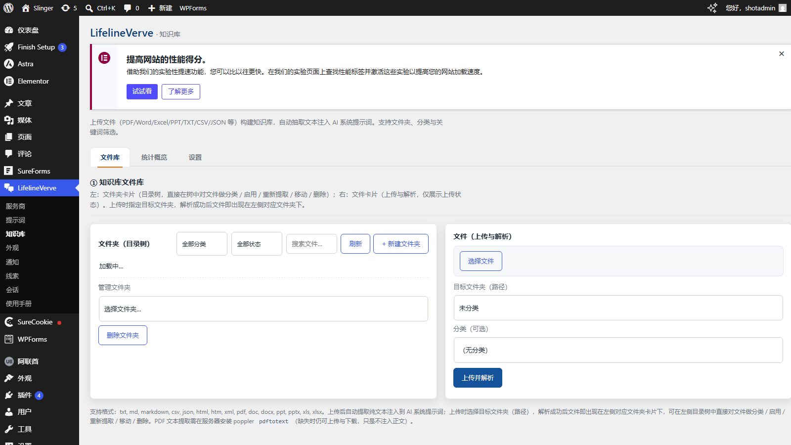Click the 文章 pin icon
The image size is (791, 445).
point(9,103)
